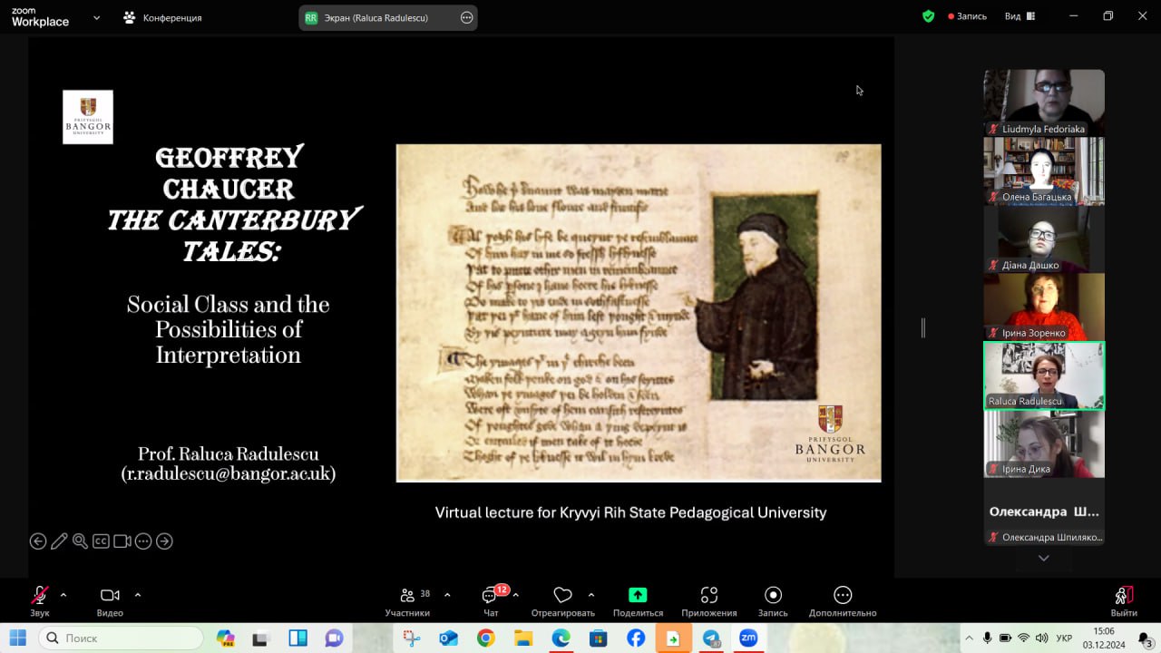Select Олена Багацька video thumbnail

(x=1044, y=171)
